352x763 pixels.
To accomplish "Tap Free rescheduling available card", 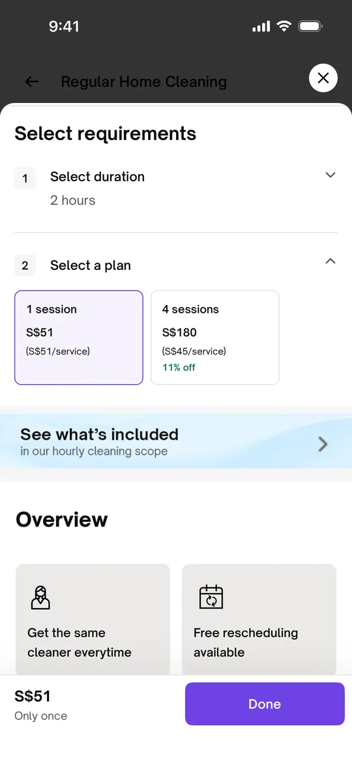I will [x=259, y=619].
